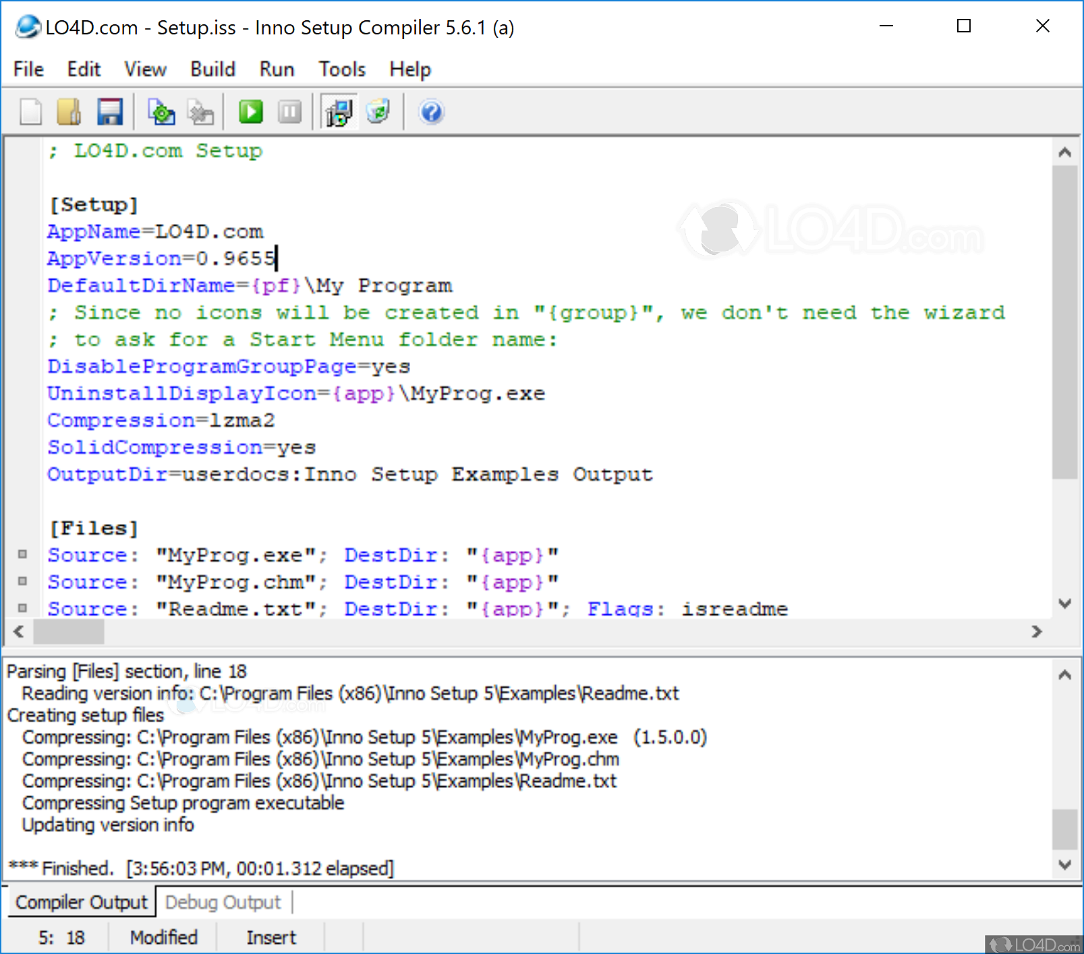Open the Help menu
This screenshot has height=954, width=1084.
tap(410, 69)
